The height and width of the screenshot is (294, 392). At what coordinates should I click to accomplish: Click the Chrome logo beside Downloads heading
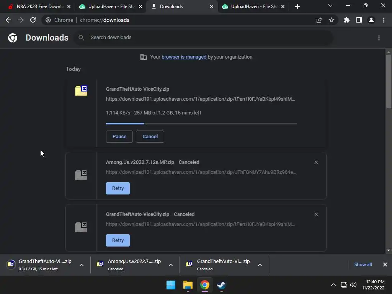(x=13, y=38)
